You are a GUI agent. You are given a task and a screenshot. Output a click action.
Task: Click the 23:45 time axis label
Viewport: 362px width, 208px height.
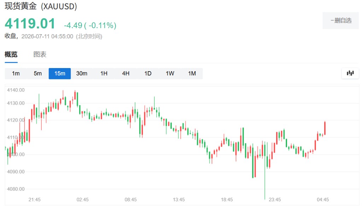[x=275, y=200]
